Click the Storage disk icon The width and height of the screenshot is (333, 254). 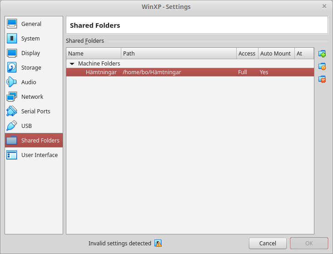click(x=12, y=67)
